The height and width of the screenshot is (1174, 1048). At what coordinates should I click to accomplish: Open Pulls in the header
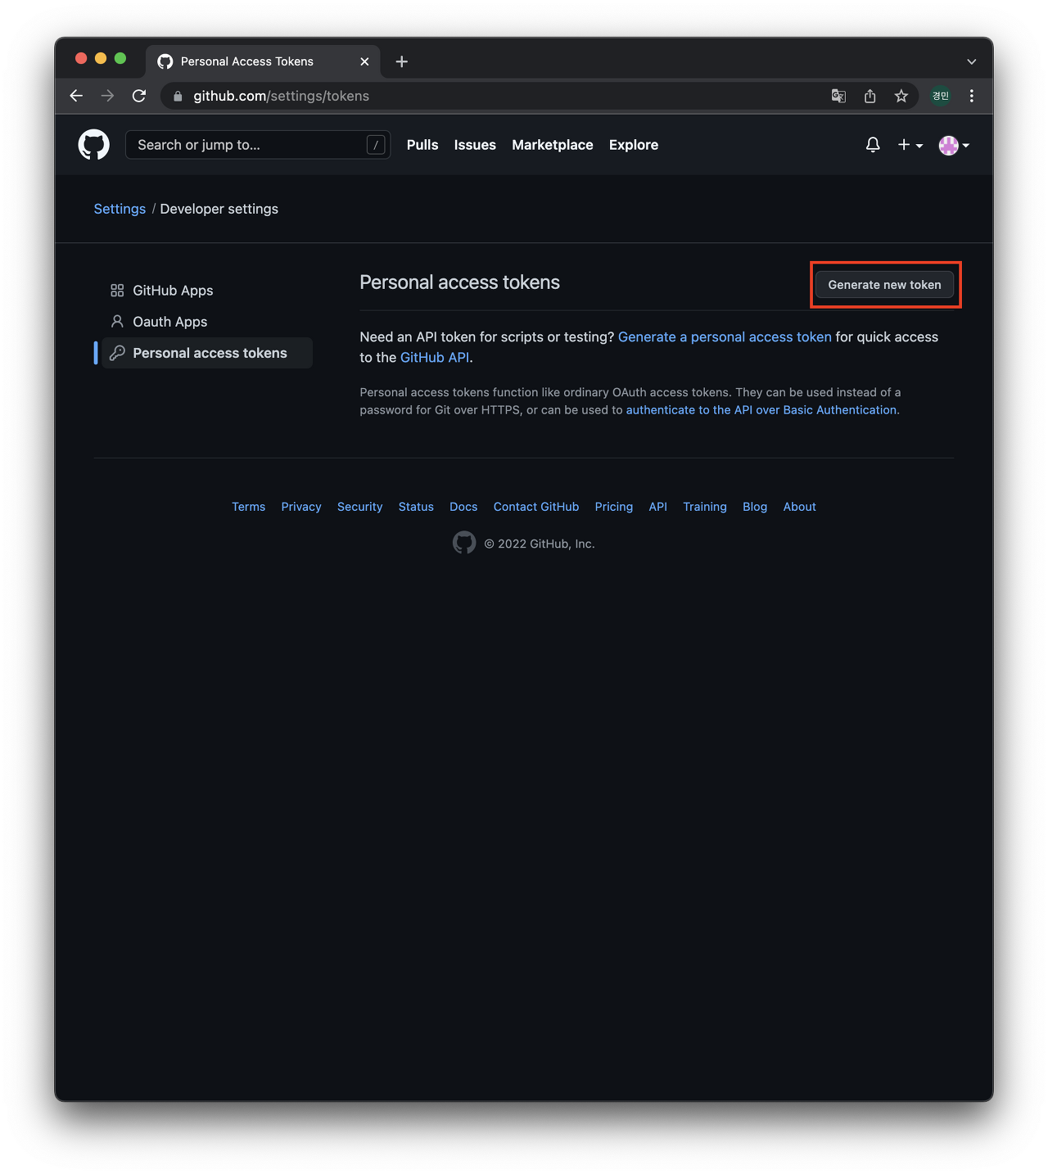click(x=422, y=145)
